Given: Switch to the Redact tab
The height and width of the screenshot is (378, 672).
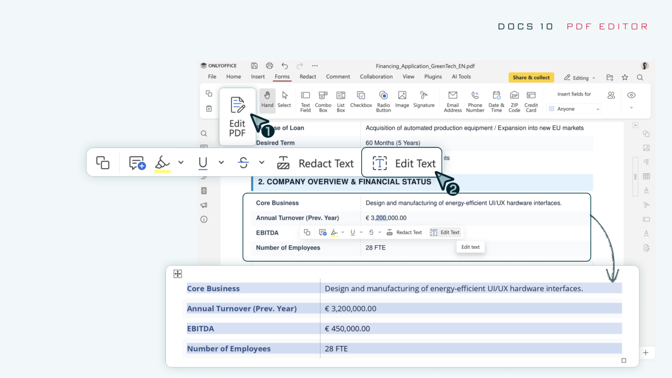Looking at the screenshot, I should point(308,77).
